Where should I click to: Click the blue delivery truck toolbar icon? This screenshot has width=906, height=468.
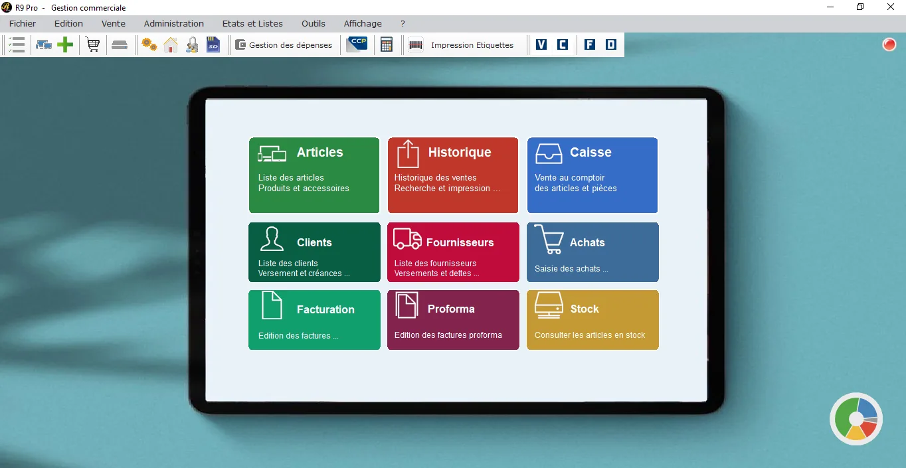coord(44,45)
